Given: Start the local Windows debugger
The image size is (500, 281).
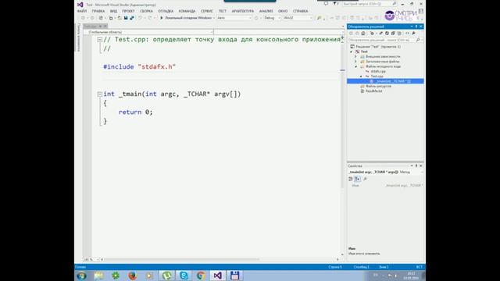Looking at the screenshot, I should (186, 18).
